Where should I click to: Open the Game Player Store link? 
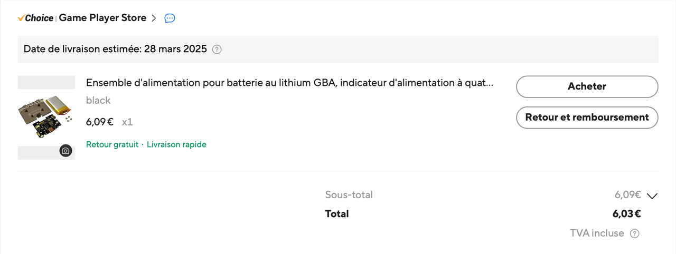(x=102, y=18)
